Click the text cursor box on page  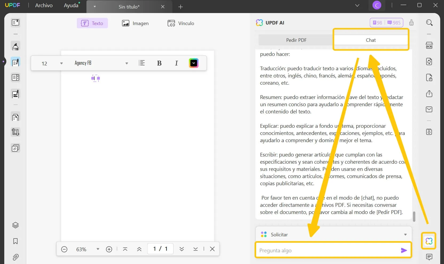pyautogui.click(x=96, y=78)
